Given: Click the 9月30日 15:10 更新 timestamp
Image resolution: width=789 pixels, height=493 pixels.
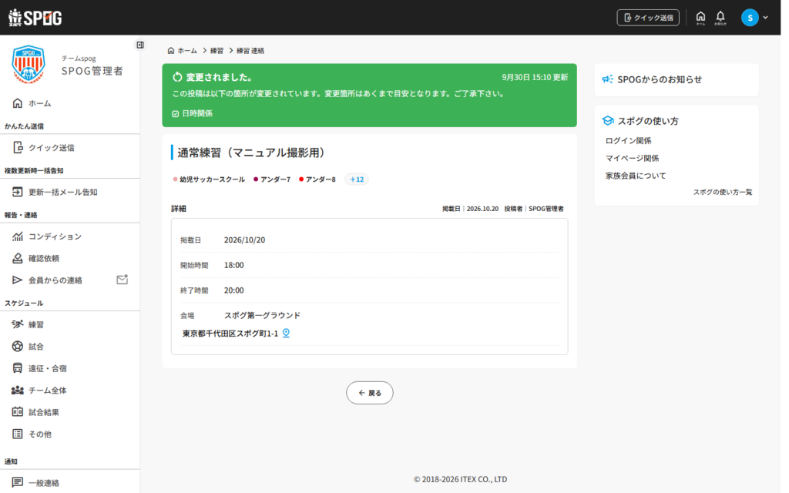Looking at the screenshot, I should 535,77.
